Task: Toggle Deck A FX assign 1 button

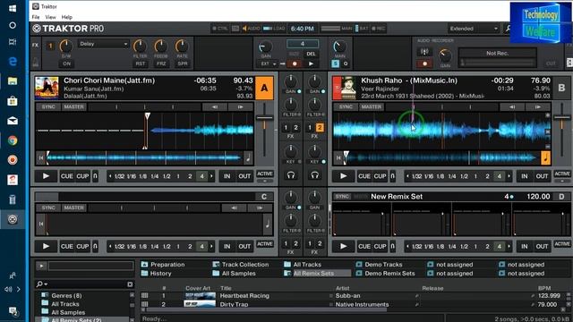Action: coord(286,127)
